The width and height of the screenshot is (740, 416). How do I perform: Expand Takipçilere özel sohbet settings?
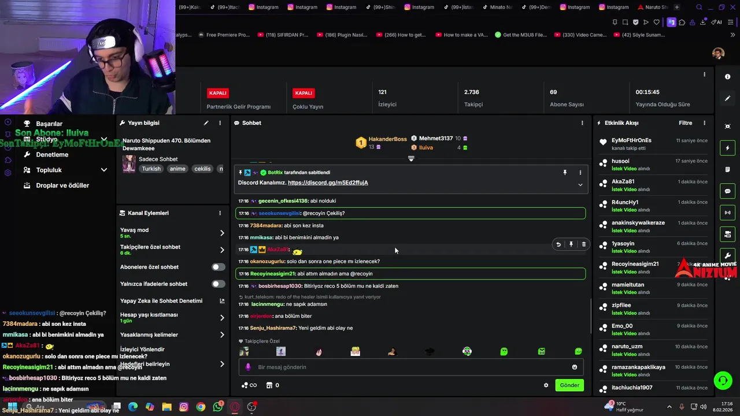(x=222, y=250)
